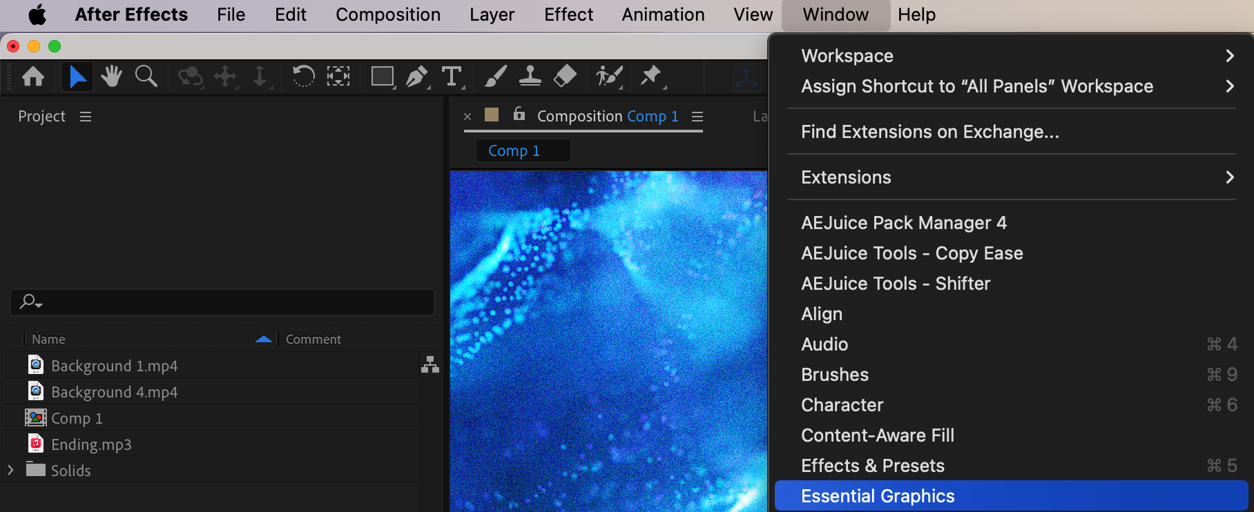1254x512 pixels.
Task: Select the Horizontal Type tool
Action: coord(452,76)
